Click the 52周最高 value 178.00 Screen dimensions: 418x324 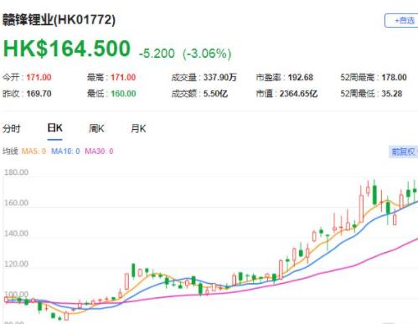coord(394,77)
